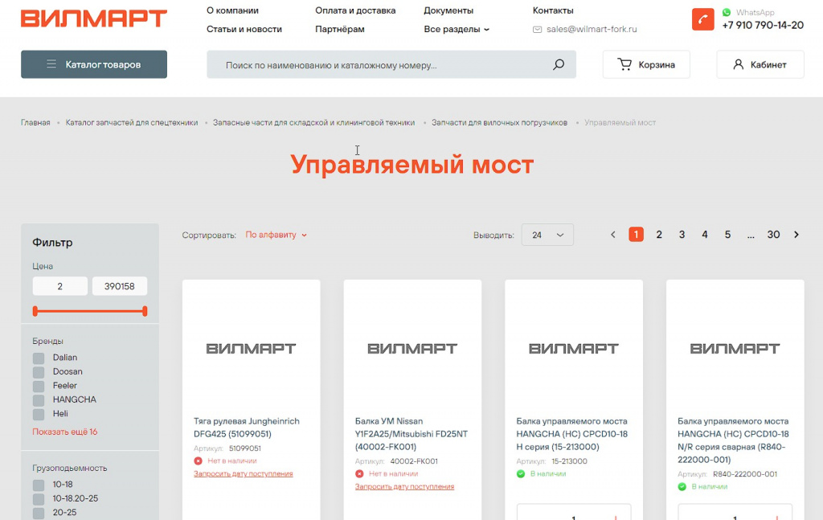Click the left price slider handle
This screenshot has height=520, width=823.
(x=35, y=311)
